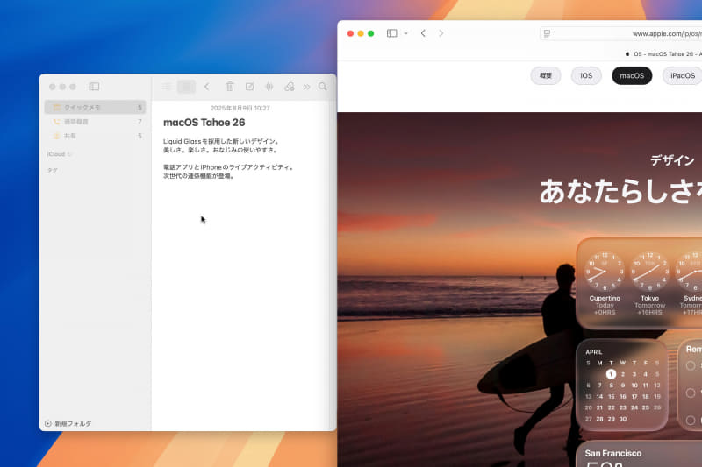Click the note title macOS Tahoe 26
The width and height of the screenshot is (702, 467).
click(x=204, y=123)
